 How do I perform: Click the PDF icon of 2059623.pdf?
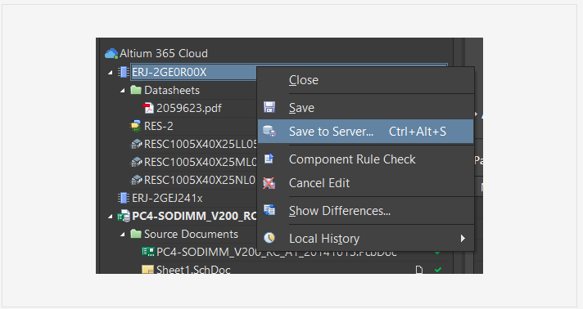tap(148, 108)
